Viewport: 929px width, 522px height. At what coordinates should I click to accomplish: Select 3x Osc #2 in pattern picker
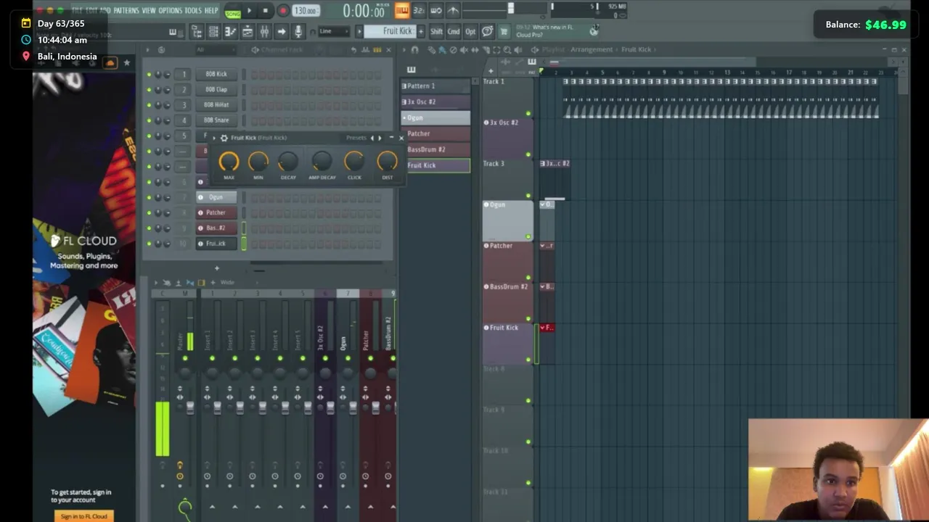click(x=435, y=101)
